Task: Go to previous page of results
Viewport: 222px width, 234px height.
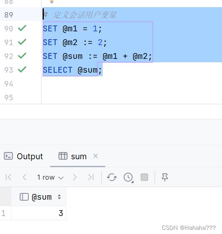Action: [25, 177]
